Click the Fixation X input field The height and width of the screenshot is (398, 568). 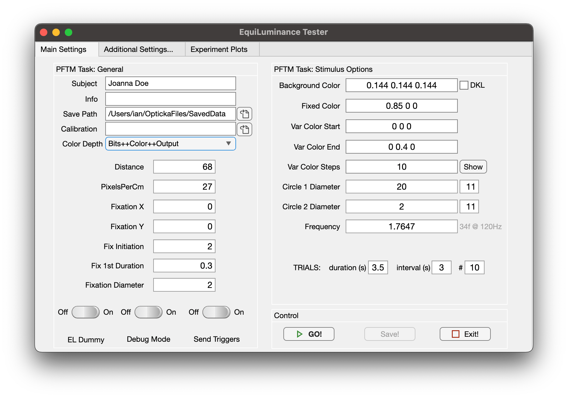click(184, 207)
